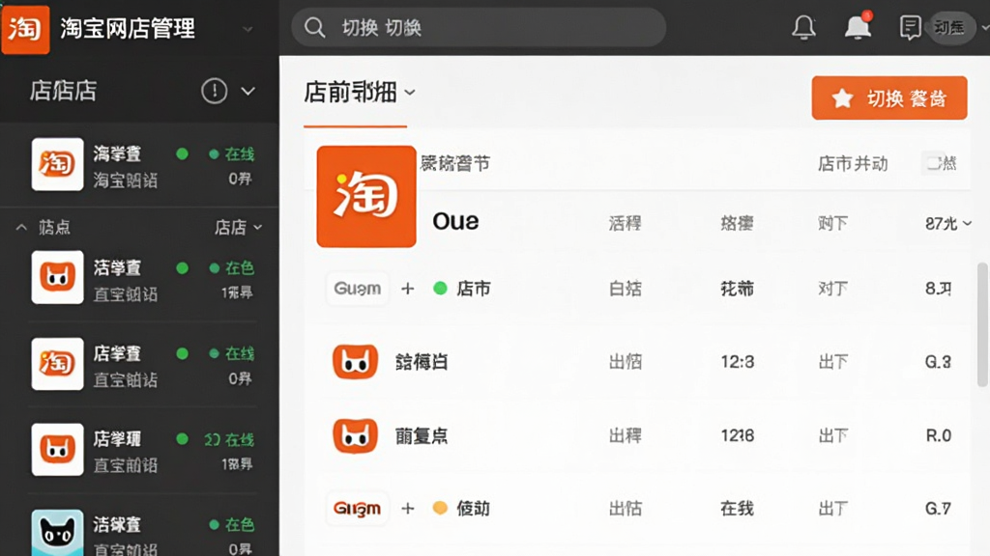Click the 店市并动 label
Viewport: 990px width, 556px height.
pyautogui.click(x=853, y=164)
